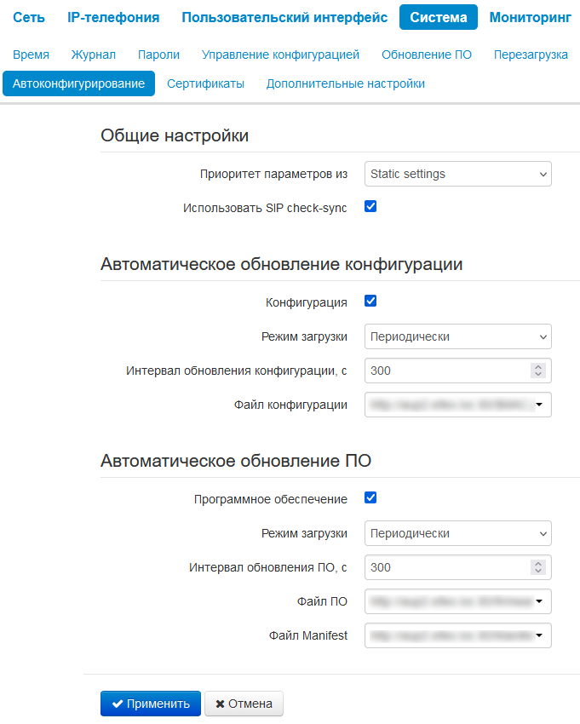
Task: Click the X icon on Отмена button
Action: coord(220,704)
